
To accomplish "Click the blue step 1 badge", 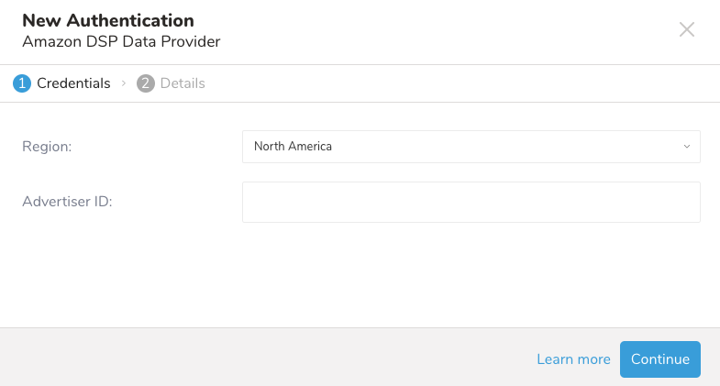I will 21,83.
